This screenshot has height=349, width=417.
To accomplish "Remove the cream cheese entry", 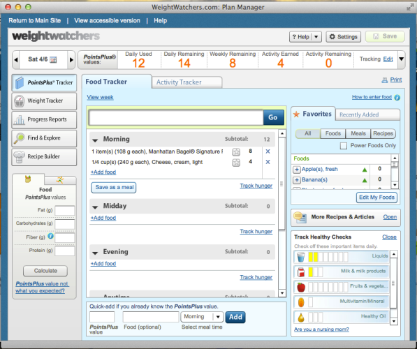I will pos(268,162).
